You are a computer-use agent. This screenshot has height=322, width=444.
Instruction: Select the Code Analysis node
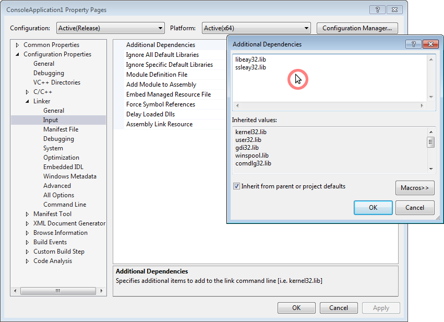coord(52,260)
